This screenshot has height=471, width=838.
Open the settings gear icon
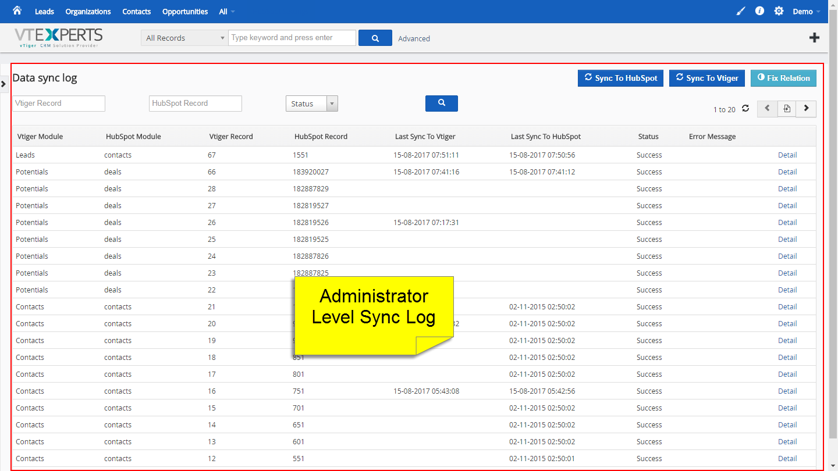click(x=779, y=11)
